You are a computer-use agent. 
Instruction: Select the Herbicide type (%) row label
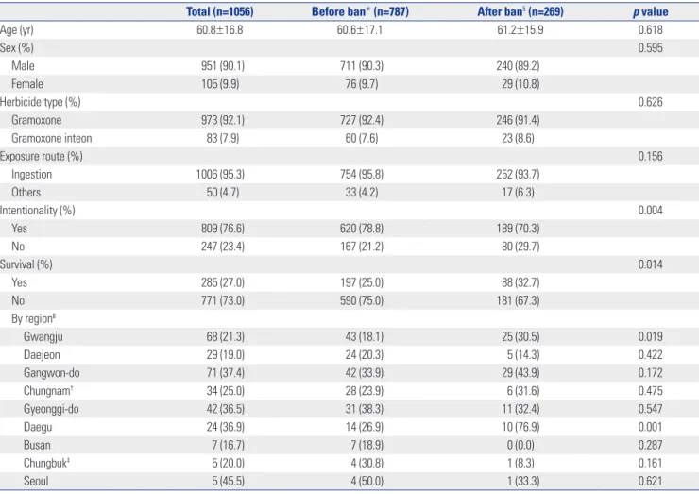click(x=40, y=102)
